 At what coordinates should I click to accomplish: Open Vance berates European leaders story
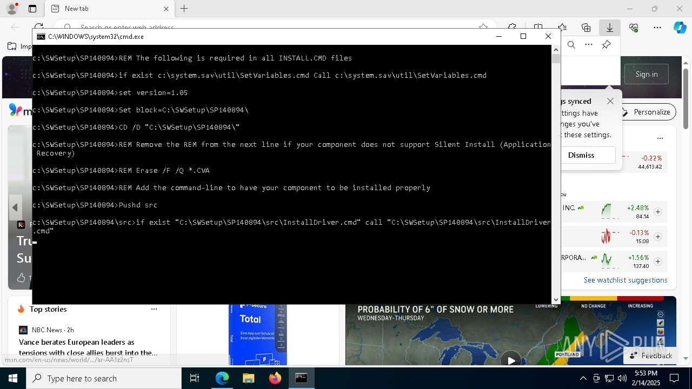(x=88, y=347)
